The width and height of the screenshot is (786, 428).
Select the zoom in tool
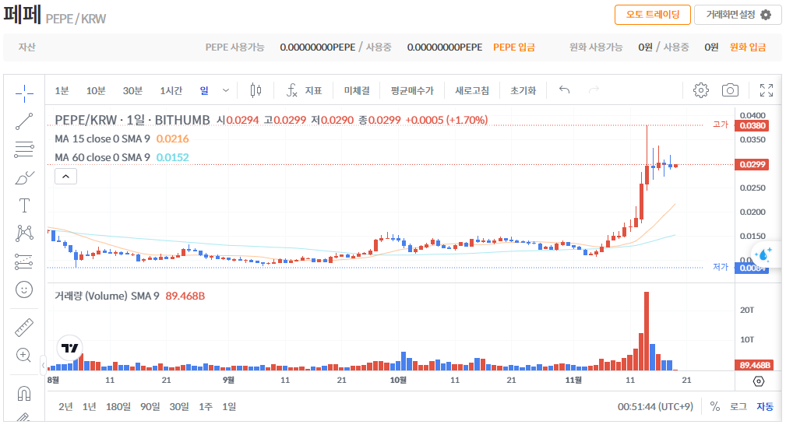click(x=24, y=356)
